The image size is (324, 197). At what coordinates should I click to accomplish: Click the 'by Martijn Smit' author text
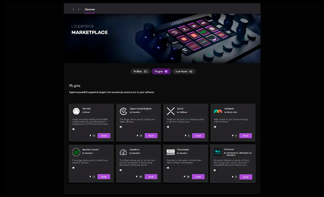point(230,112)
